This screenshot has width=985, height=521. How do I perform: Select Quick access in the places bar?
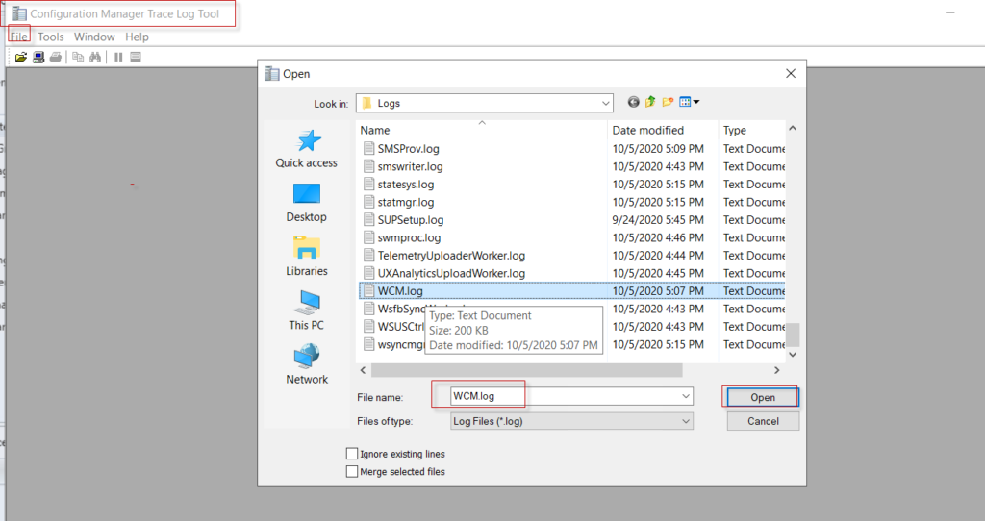tap(307, 149)
